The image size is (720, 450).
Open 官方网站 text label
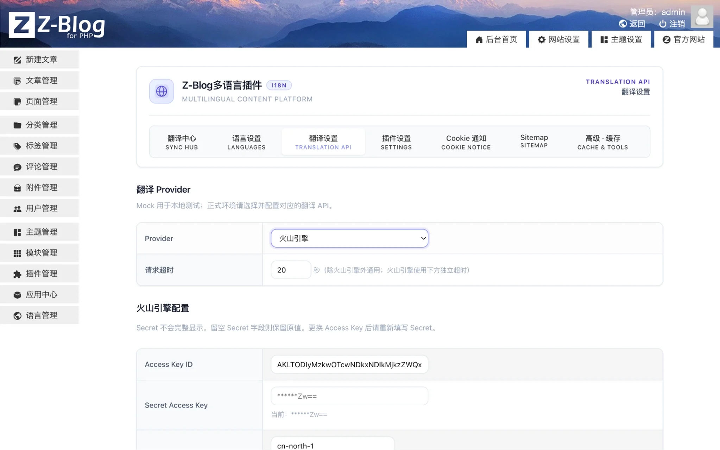pyautogui.click(x=689, y=39)
